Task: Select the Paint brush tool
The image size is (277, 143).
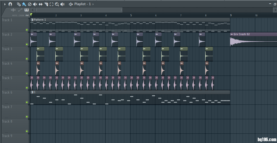Action: (x=24, y=4)
